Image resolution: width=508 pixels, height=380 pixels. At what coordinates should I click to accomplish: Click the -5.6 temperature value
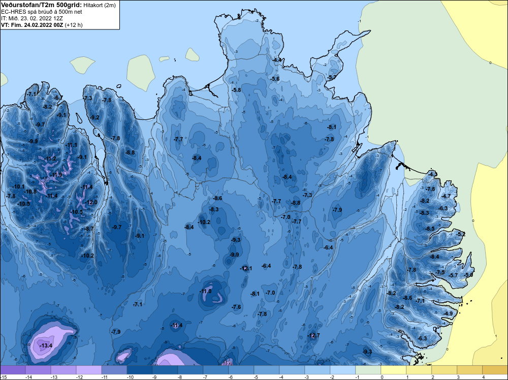coord(275,79)
